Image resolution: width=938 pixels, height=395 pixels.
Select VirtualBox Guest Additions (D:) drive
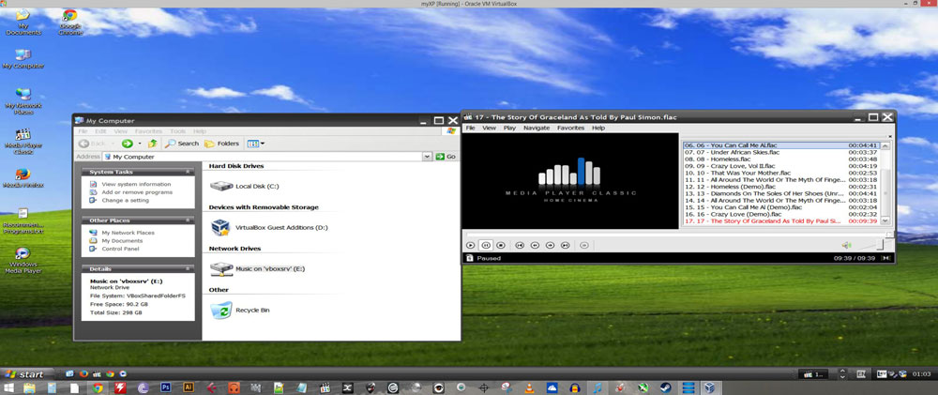pos(269,227)
